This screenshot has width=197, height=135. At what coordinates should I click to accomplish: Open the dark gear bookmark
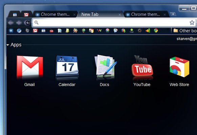pyautogui.click(x=139, y=31)
